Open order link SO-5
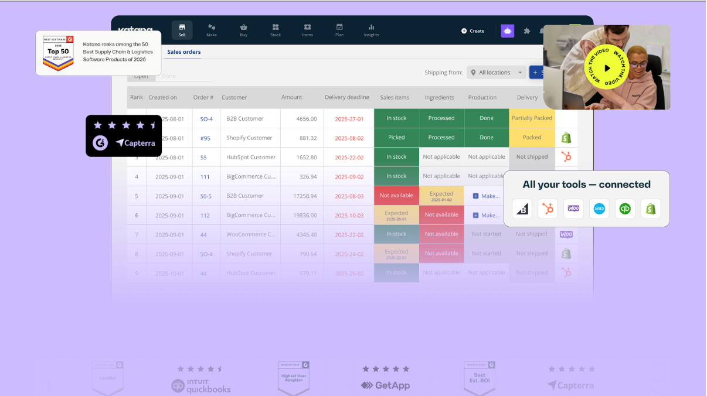 tap(206, 196)
